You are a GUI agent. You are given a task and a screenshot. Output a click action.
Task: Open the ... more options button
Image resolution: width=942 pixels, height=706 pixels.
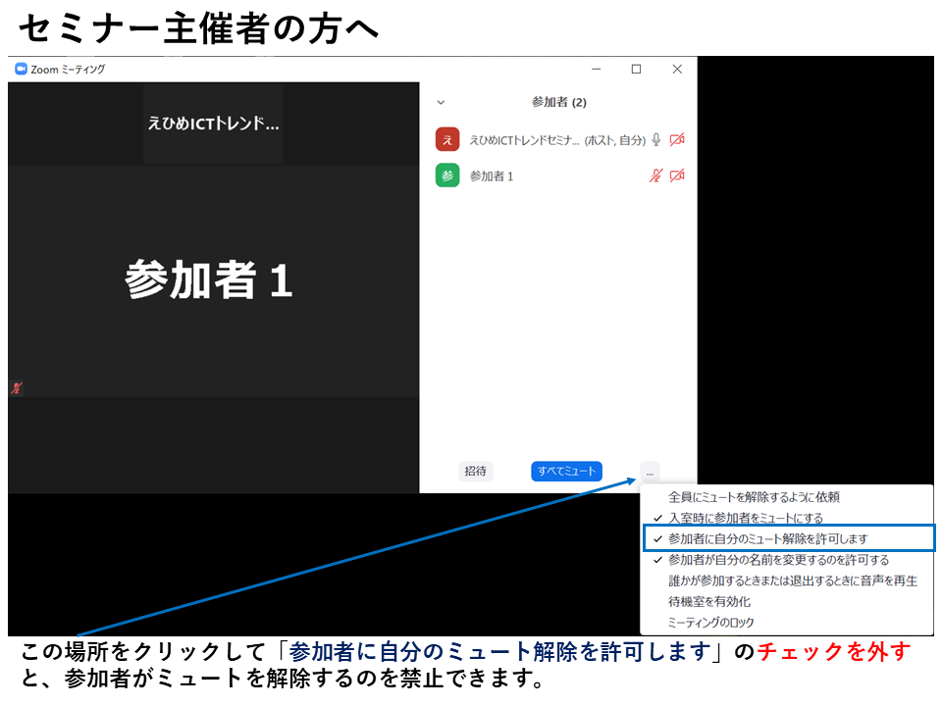(650, 473)
